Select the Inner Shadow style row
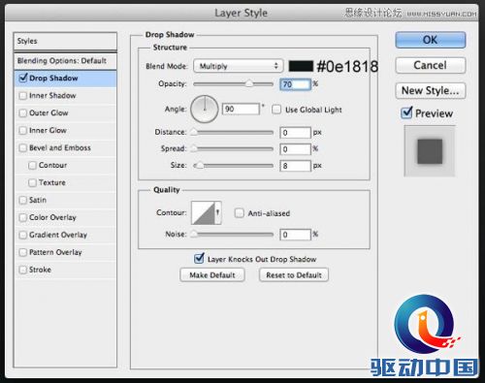Viewport: 485px width, 383px height. coord(65,96)
